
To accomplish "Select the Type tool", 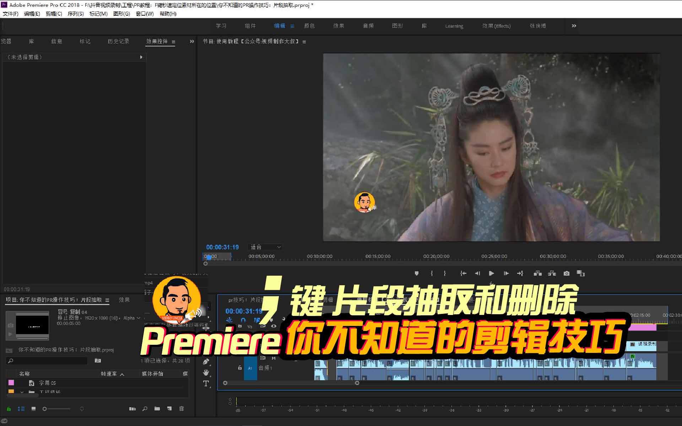I will pyautogui.click(x=206, y=383).
